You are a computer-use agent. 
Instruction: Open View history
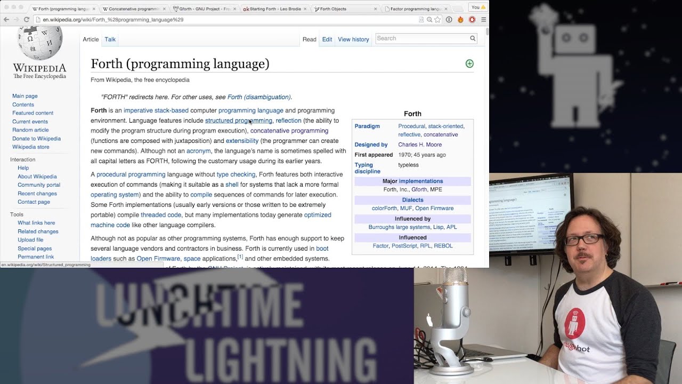pos(353,39)
